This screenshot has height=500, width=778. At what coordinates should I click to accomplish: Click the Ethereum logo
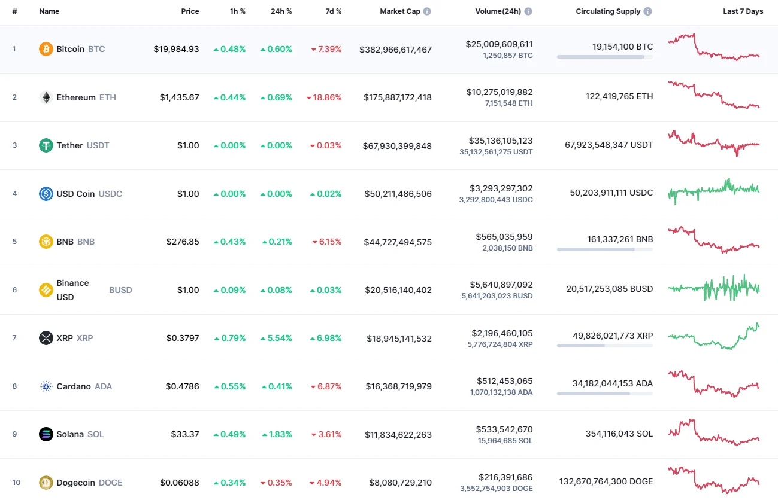tap(46, 97)
